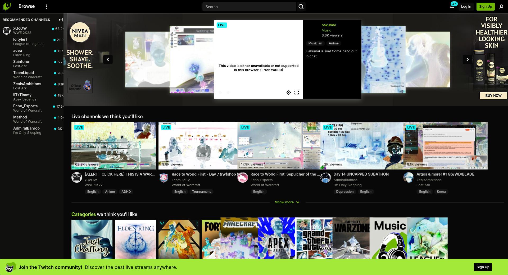Image resolution: width=508 pixels, height=275 pixels.
Task: Open I'm Only Sleeping link under AdmiralBahroo card
Action: tap(347, 185)
